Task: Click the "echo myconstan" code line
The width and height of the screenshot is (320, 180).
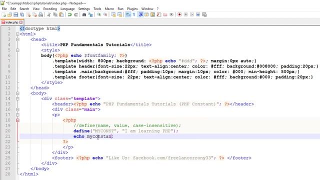Action: pos(93,136)
